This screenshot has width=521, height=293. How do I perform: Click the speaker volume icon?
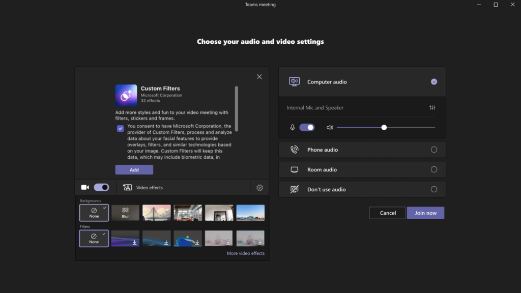pos(330,128)
